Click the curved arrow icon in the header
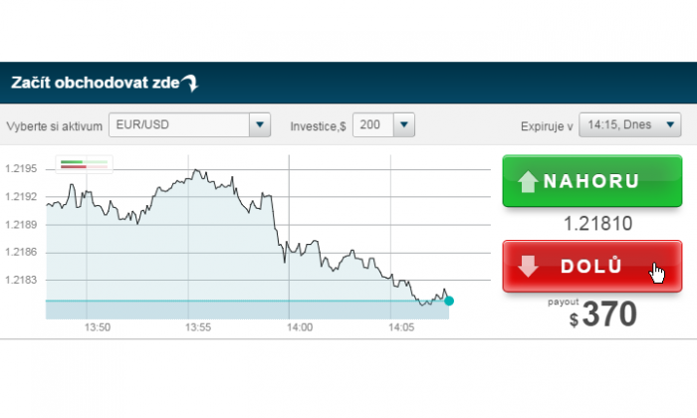This screenshot has width=697, height=418. click(189, 85)
